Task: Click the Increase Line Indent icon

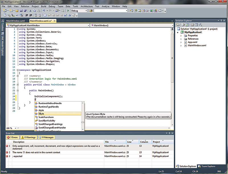Action: (x=31, y=15)
